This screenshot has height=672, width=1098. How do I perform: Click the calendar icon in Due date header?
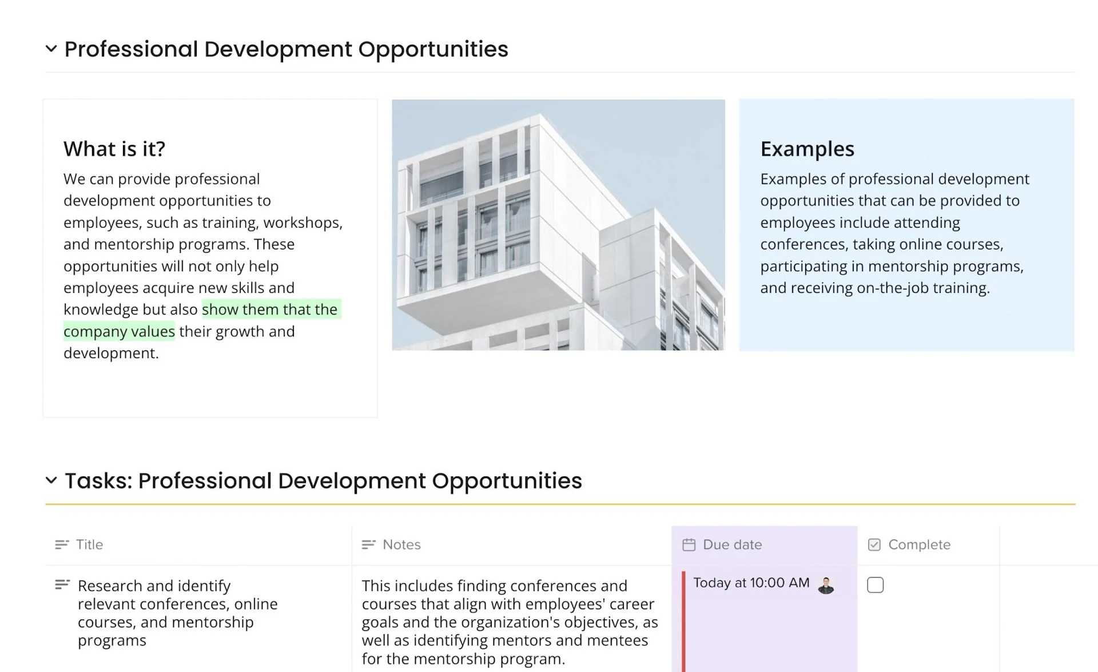tap(689, 544)
